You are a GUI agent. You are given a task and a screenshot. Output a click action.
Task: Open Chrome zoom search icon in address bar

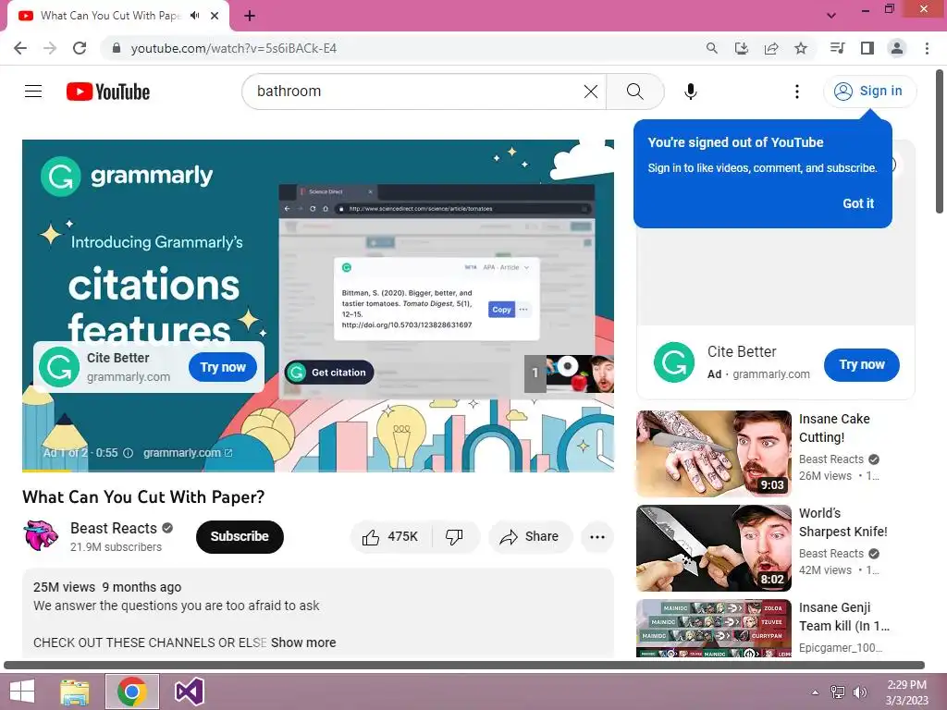(x=712, y=48)
